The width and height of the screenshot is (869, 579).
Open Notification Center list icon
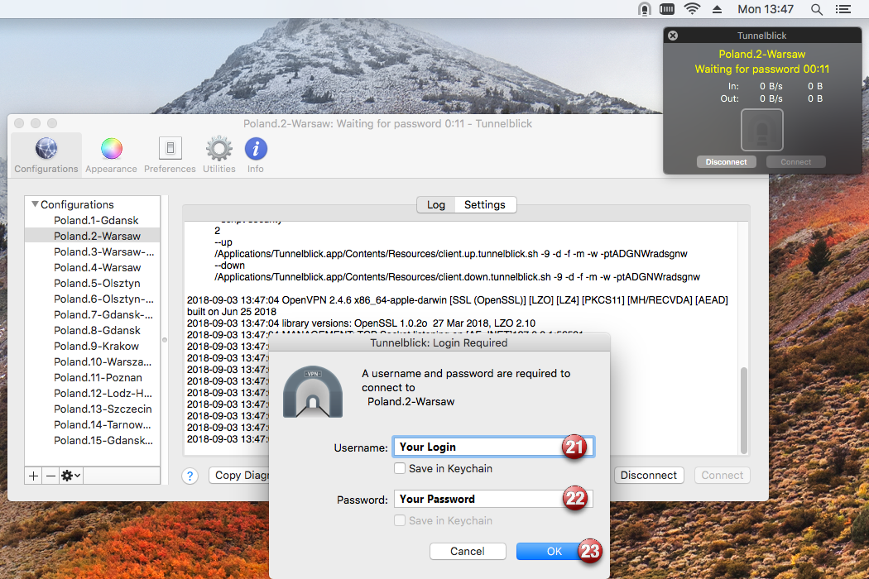click(843, 9)
